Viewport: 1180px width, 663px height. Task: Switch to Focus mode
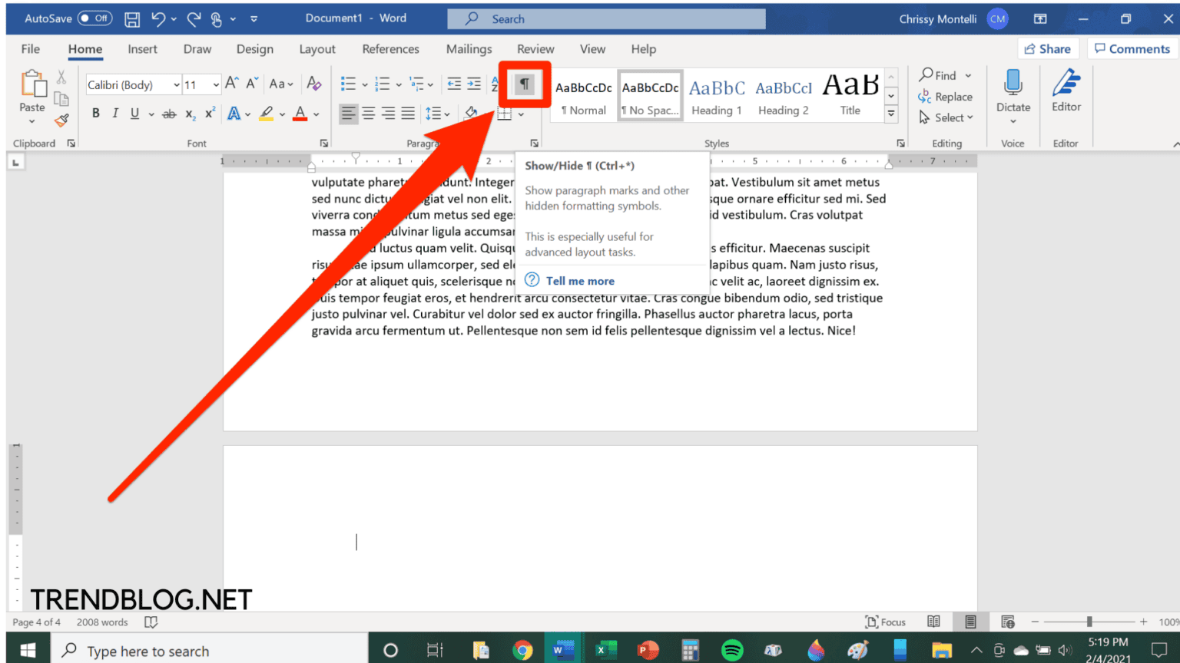[x=884, y=622]
